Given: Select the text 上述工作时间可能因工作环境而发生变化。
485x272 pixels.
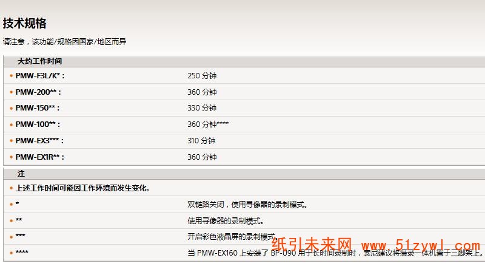Looking at the screenshot, I should [x=83, y=188].
